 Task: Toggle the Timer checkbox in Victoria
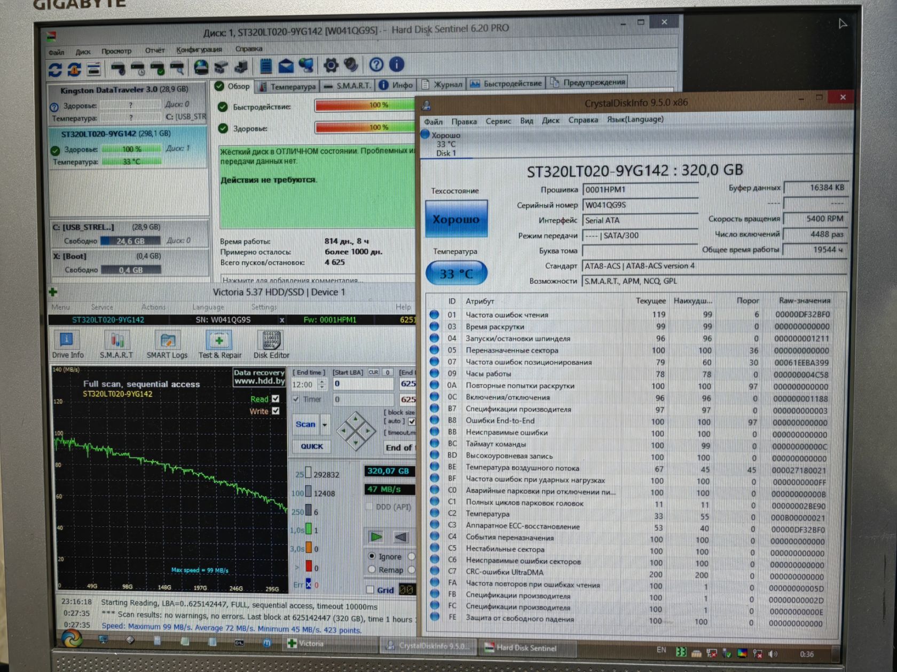[296, 399]
